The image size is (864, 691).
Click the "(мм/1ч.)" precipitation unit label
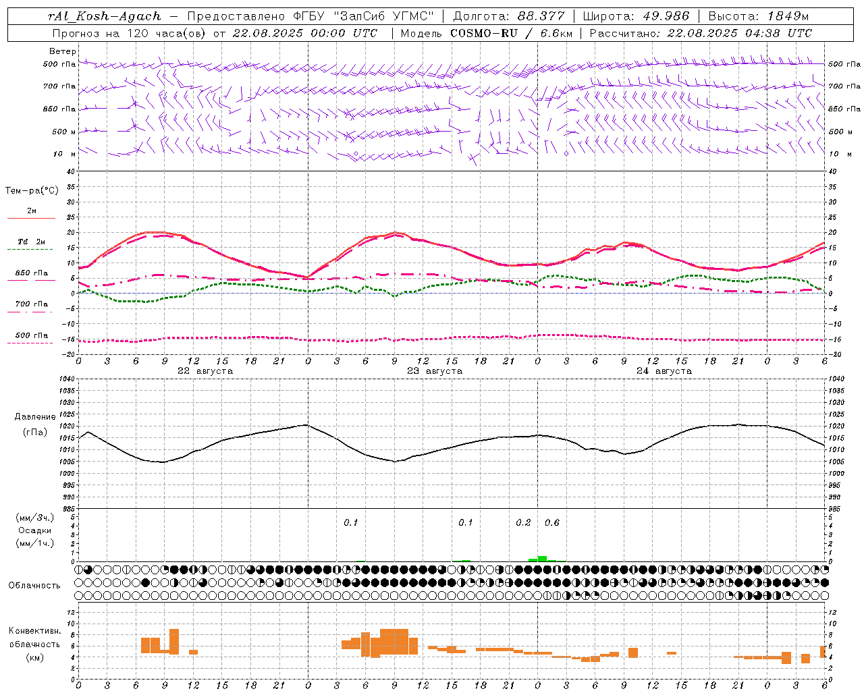click(x=35, y=543)
